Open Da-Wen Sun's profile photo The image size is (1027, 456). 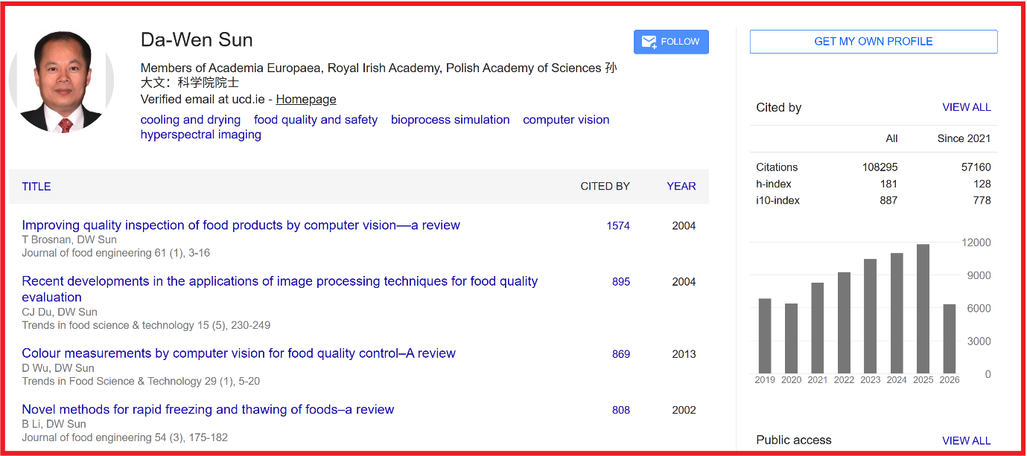pos(61,82)
